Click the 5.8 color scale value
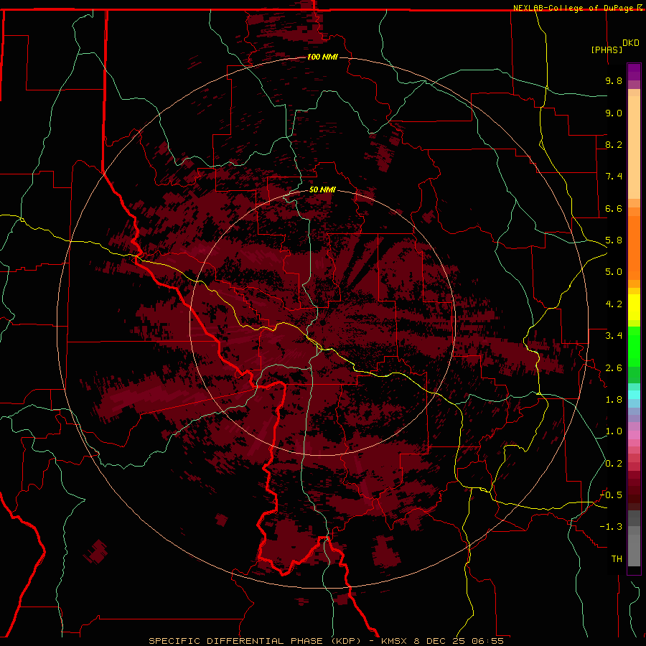The image size is (646, 646). 614,240
